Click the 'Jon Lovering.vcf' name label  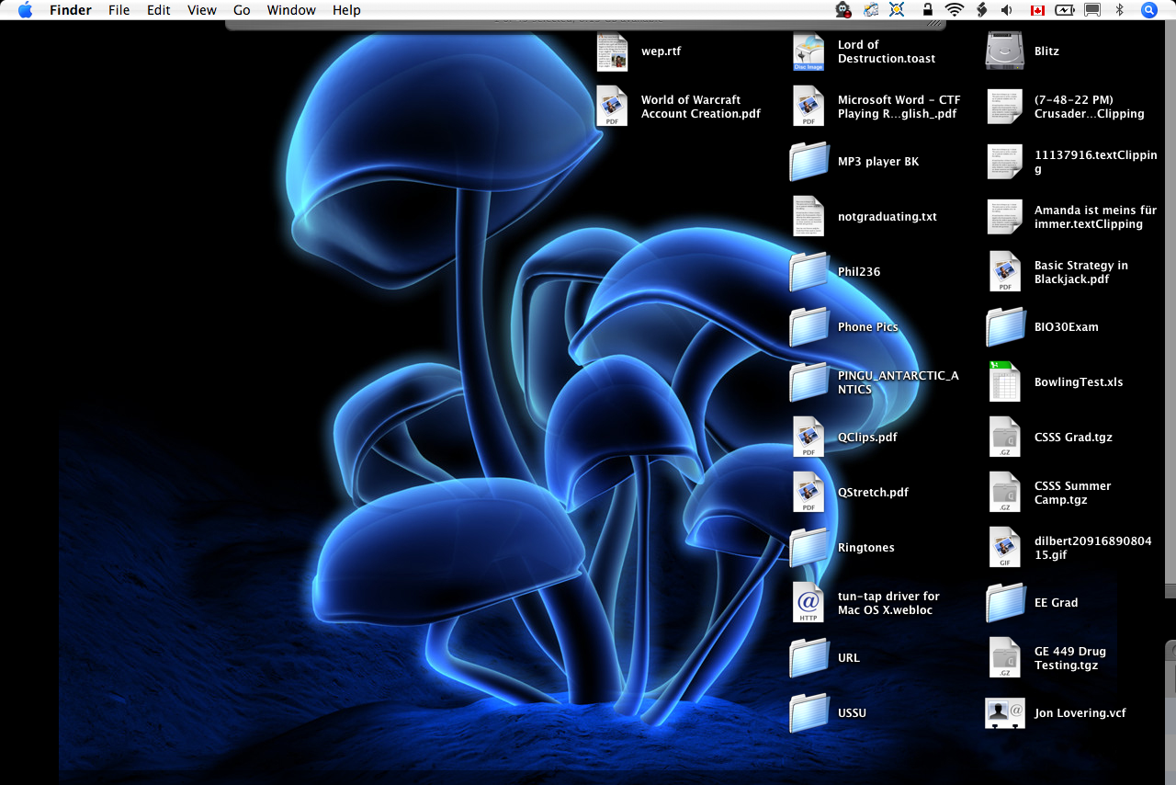(1080, 713)
